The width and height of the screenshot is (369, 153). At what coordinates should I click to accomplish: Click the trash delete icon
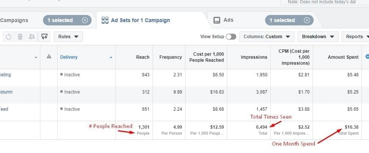[20, 37]
